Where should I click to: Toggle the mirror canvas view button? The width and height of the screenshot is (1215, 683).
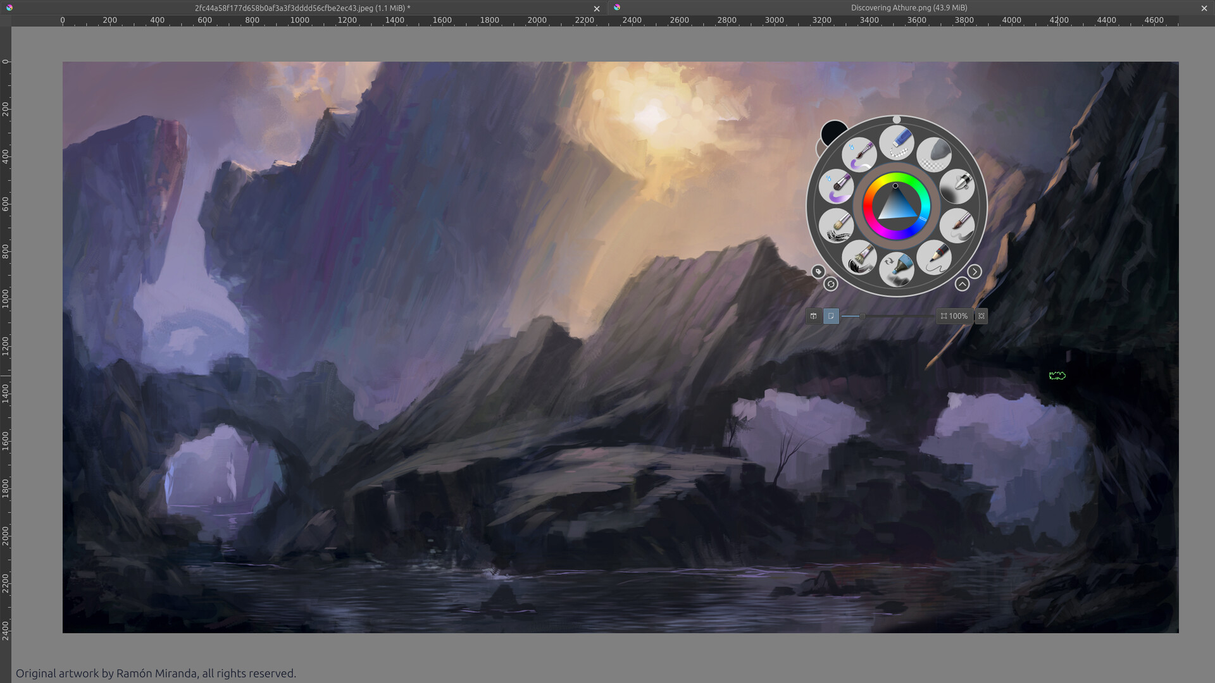813,316
